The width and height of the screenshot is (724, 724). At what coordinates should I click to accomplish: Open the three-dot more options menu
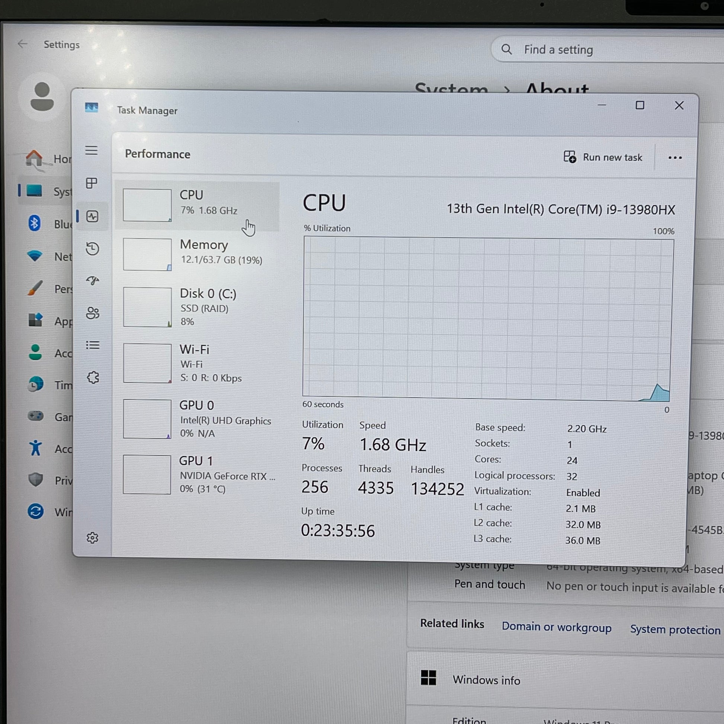(x=675, y=158)
